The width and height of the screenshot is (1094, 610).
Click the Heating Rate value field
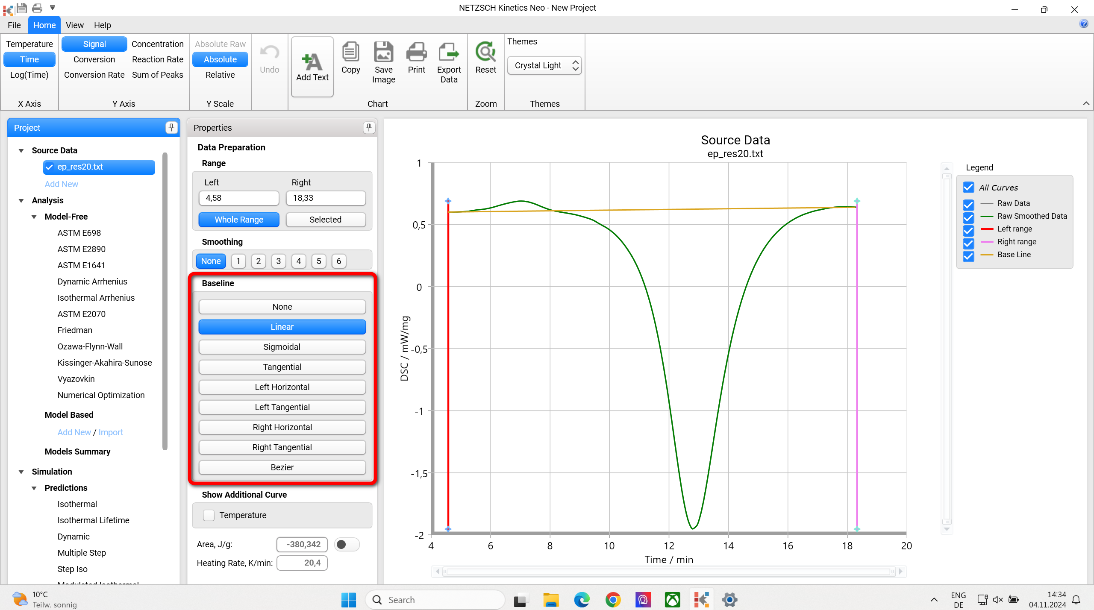(x=302, y=563)
